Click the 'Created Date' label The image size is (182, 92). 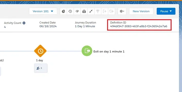point(48,23)
